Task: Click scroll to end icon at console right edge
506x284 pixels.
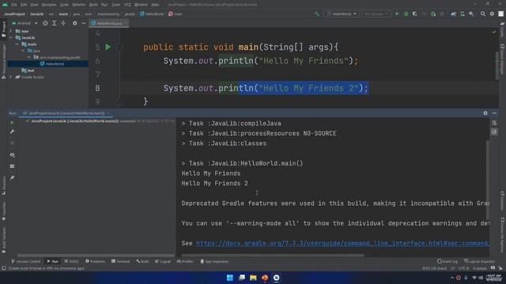Action: click(x=494, y=132)
